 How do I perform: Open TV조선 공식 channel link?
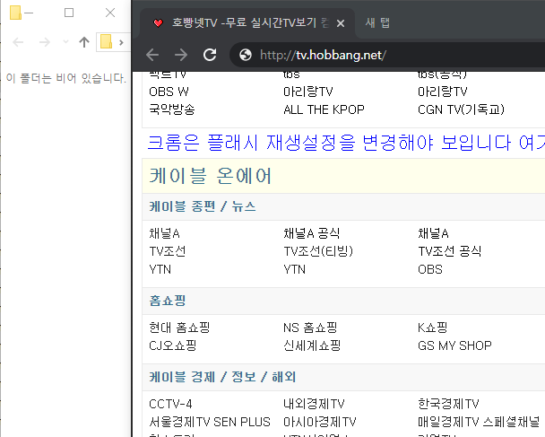(450, 251)
